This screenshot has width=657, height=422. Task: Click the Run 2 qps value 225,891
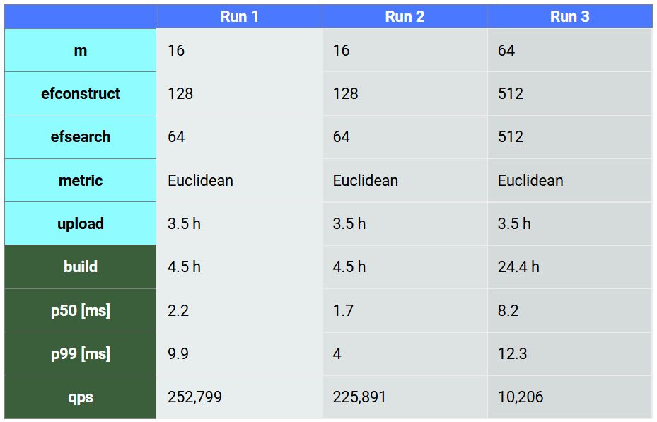[359, 397]
